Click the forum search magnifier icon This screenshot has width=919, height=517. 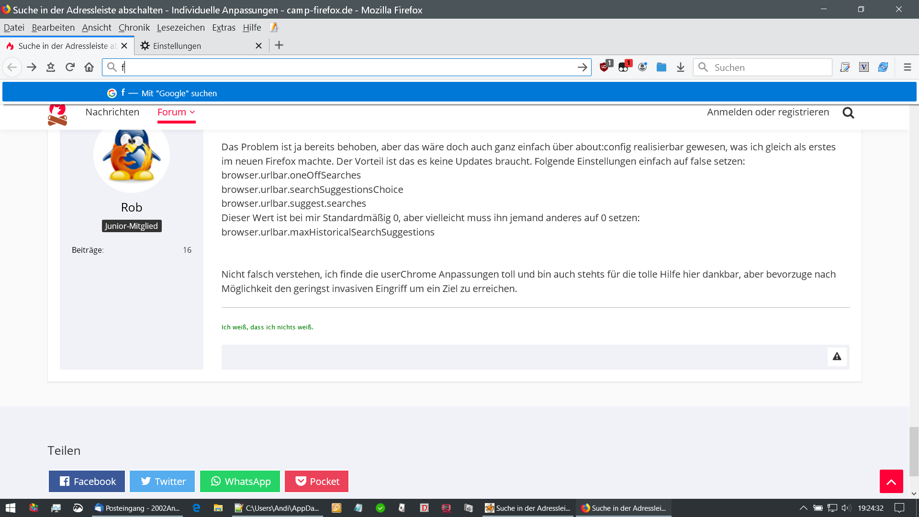point(848,113)
